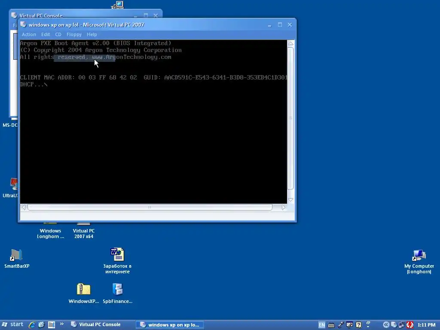Open My Computer (Longhorn) shortcut
Image resolution: width=440 pixels, height=330 pixels.
419,262
